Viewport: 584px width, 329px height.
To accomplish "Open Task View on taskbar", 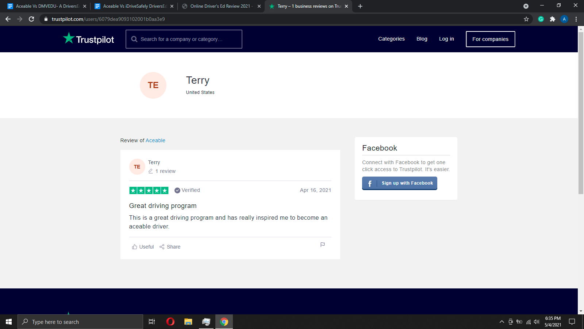I will 152,322.
